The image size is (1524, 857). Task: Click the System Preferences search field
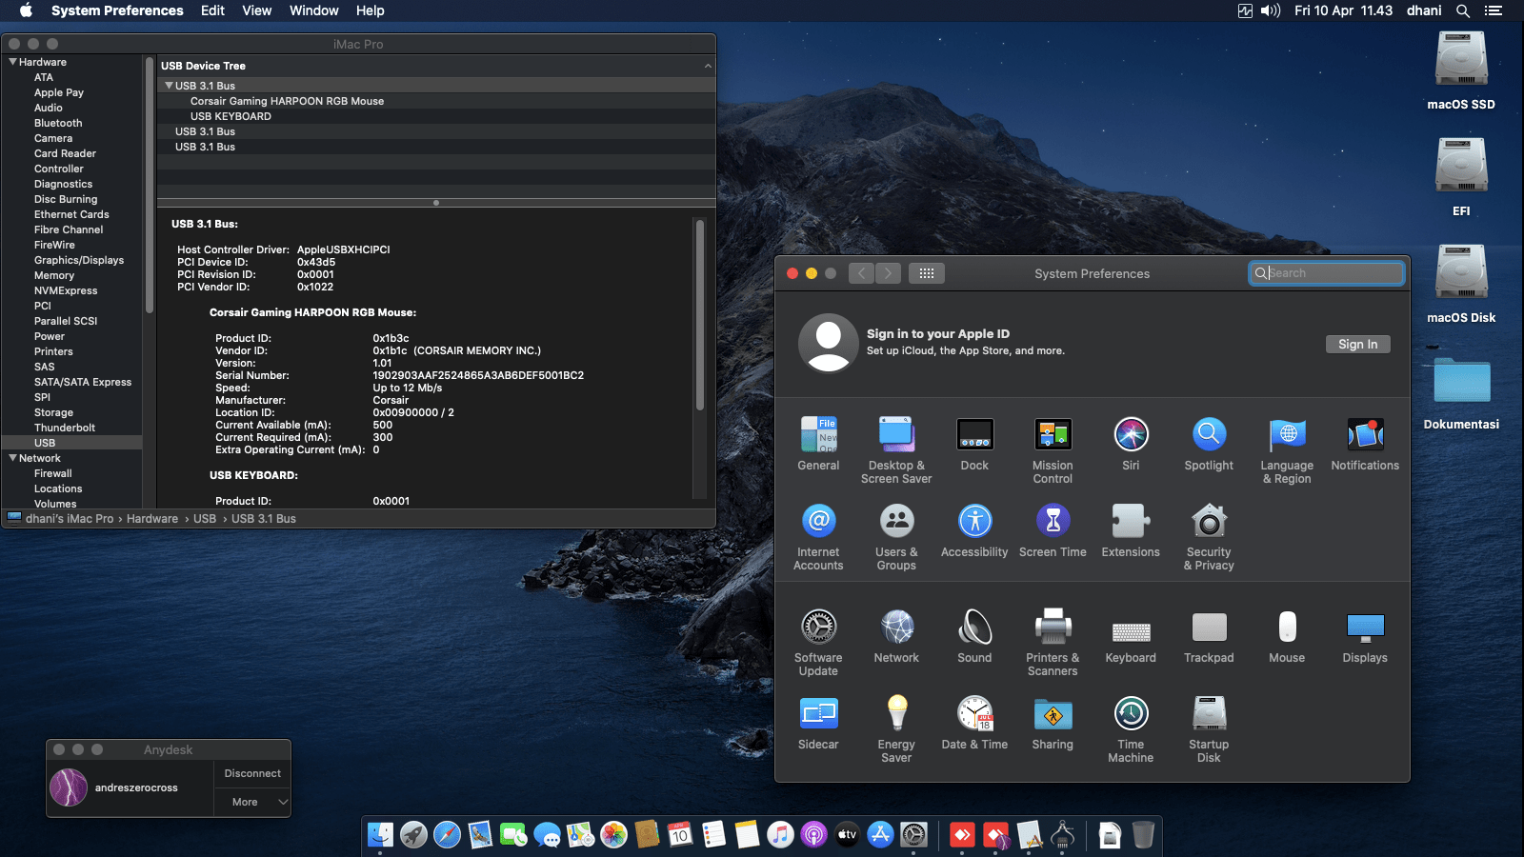[1327, 273]
